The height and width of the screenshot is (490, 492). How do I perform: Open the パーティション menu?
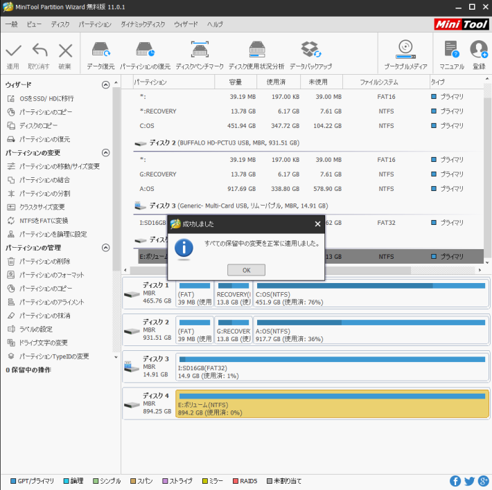[x=95, y=24]
